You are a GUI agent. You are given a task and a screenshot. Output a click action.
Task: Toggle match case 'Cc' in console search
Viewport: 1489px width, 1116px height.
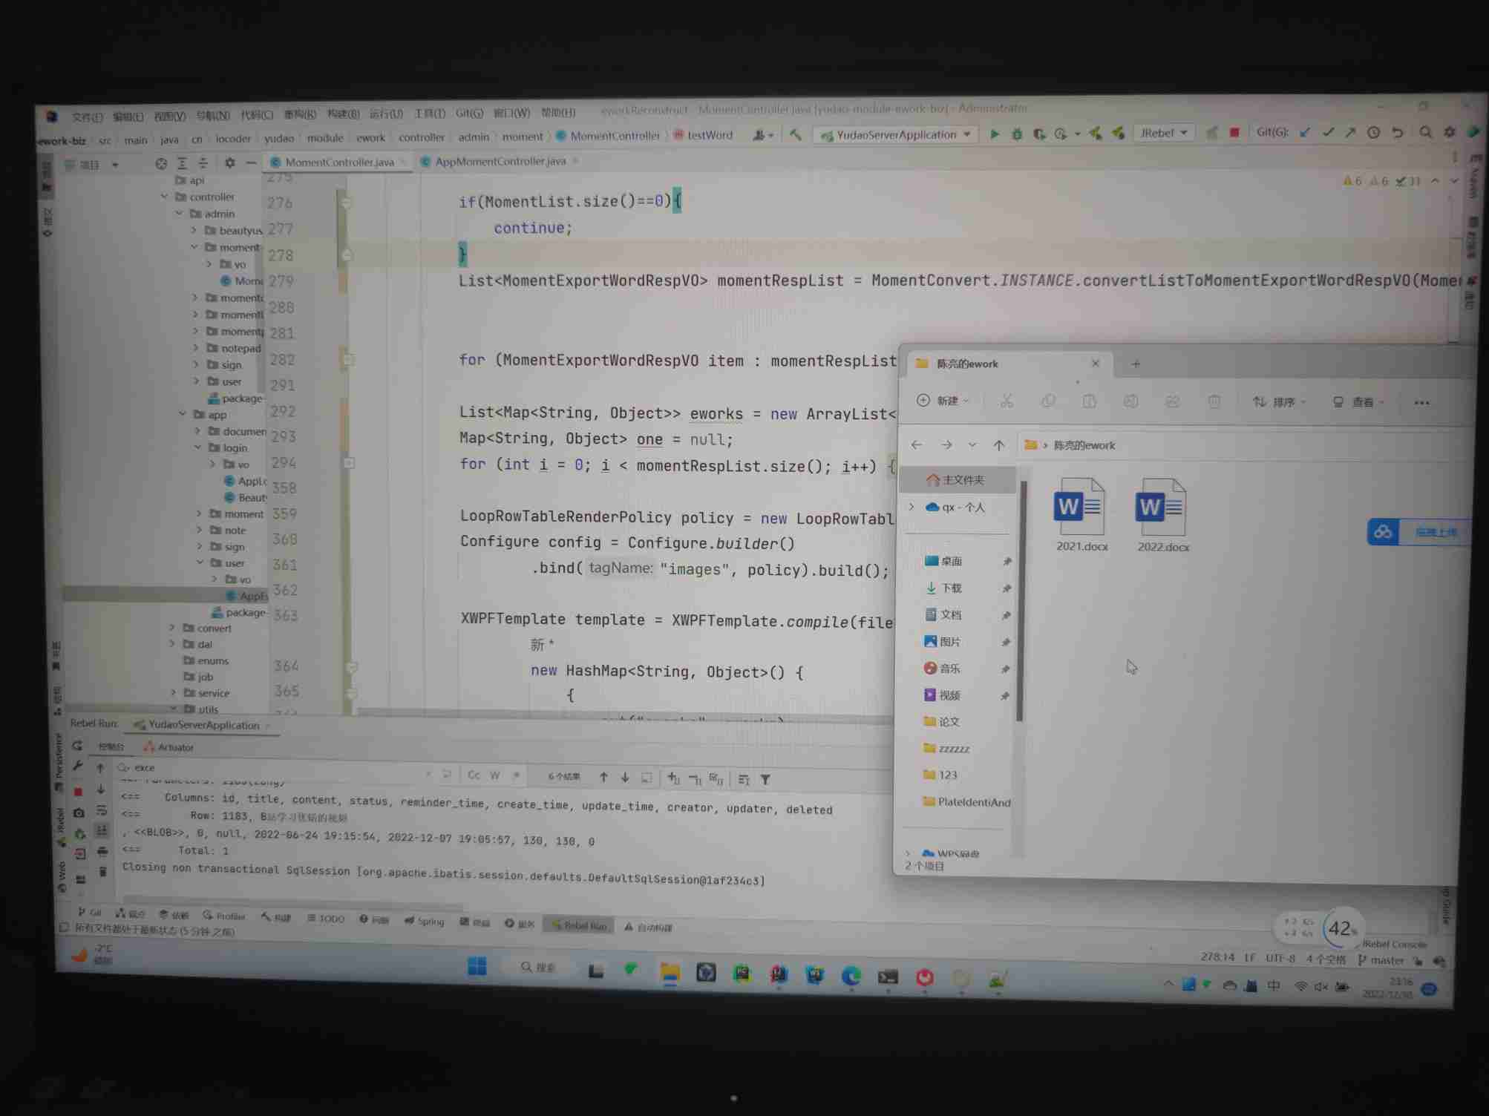(x=474, y=775)
